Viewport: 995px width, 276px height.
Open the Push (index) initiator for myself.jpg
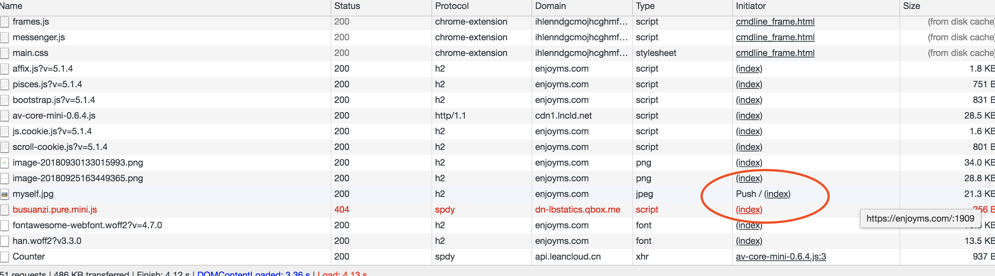click(x=777, y=194)
